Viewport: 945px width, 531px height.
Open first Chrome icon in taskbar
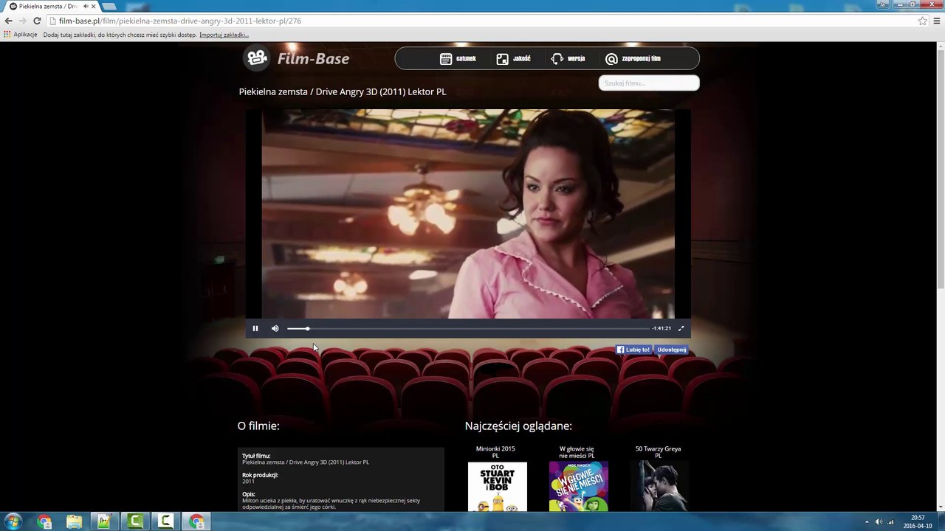click(44, 521)
